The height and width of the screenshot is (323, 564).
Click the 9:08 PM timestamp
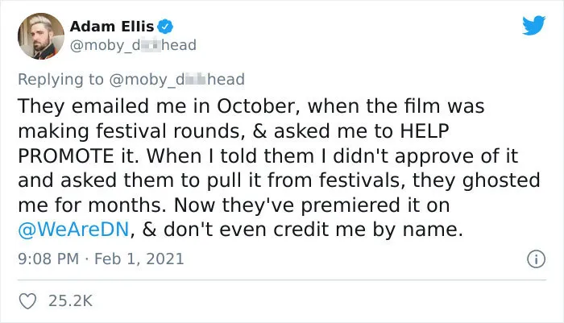tap(48, 259)
